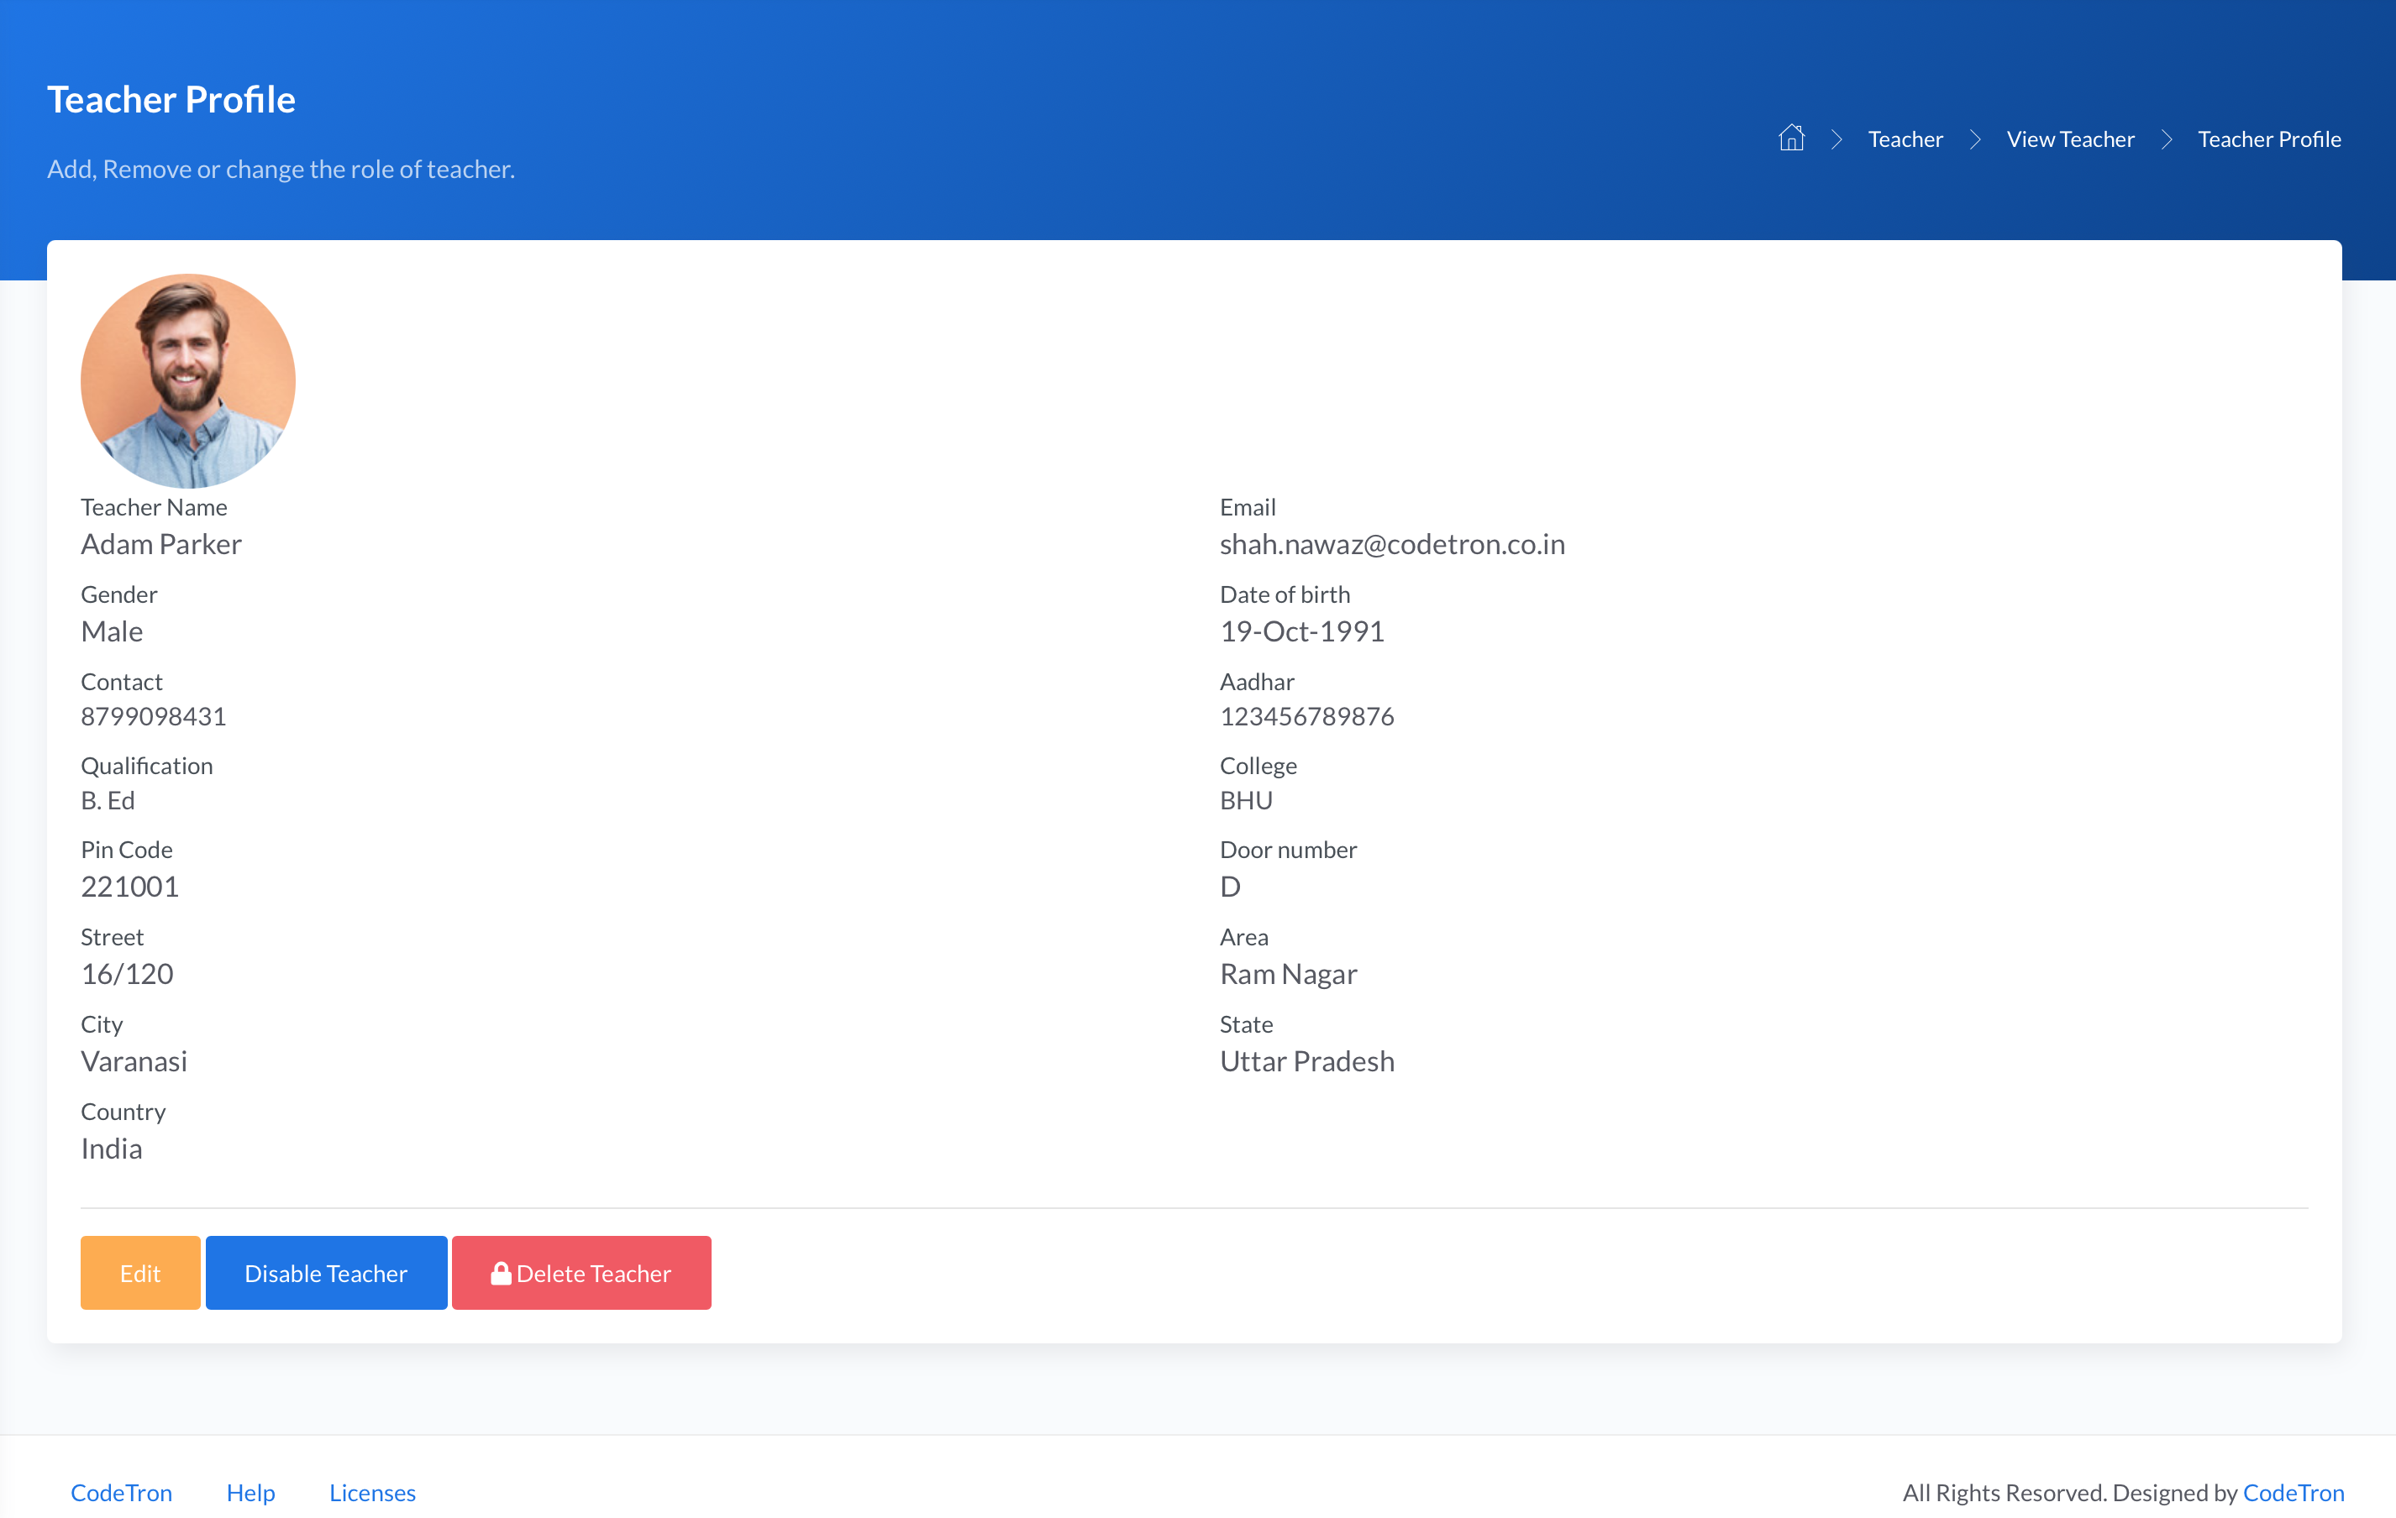Click the contact number 8799098431
The height and width of the screenshot is (1518, 2396).
153,715
